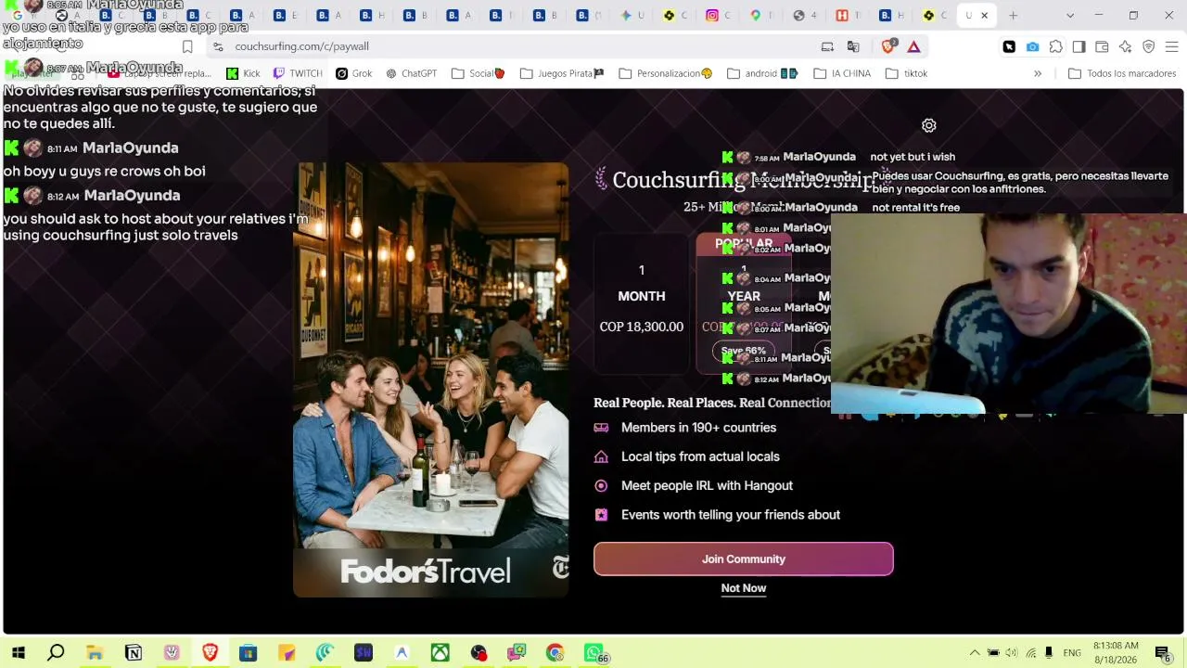Open the settings gear on the page

pyautogui.click(x=928, y=125)
